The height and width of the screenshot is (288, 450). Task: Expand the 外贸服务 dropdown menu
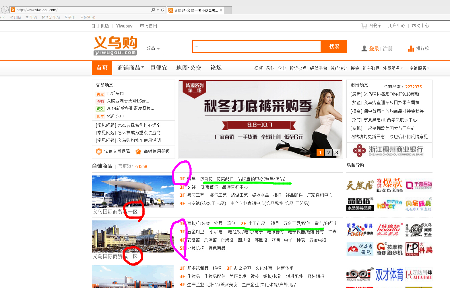click(393, 68)
